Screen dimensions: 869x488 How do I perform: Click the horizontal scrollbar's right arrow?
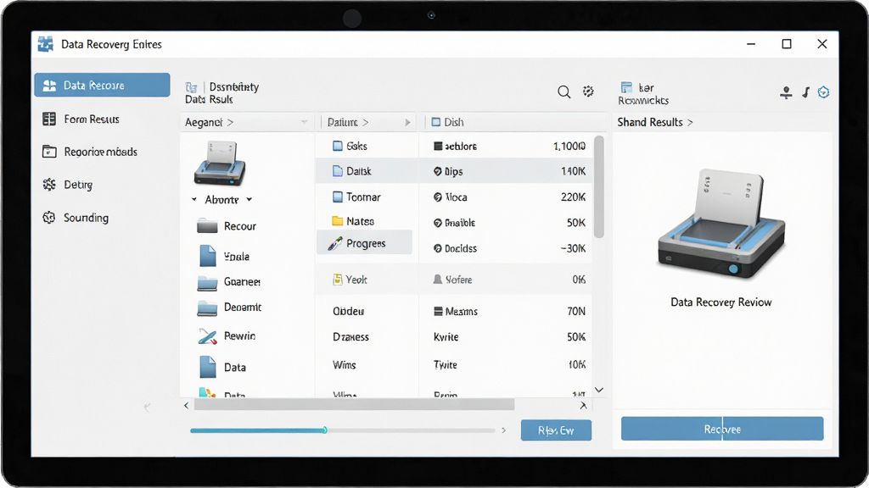click(x=583, y=406)
